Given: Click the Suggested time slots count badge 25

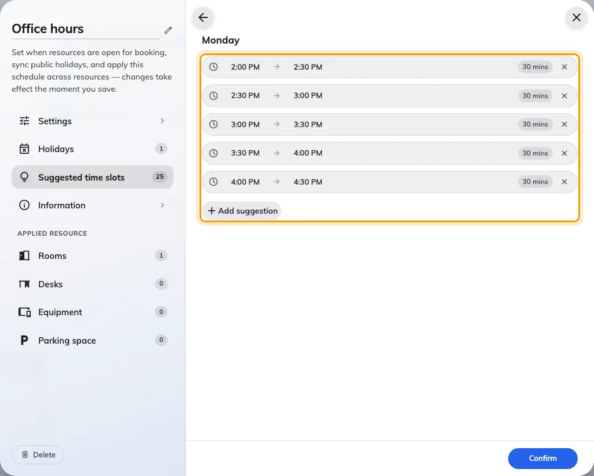Looking at the screenshot, I should pyautogui.click(x=160, y=176).
